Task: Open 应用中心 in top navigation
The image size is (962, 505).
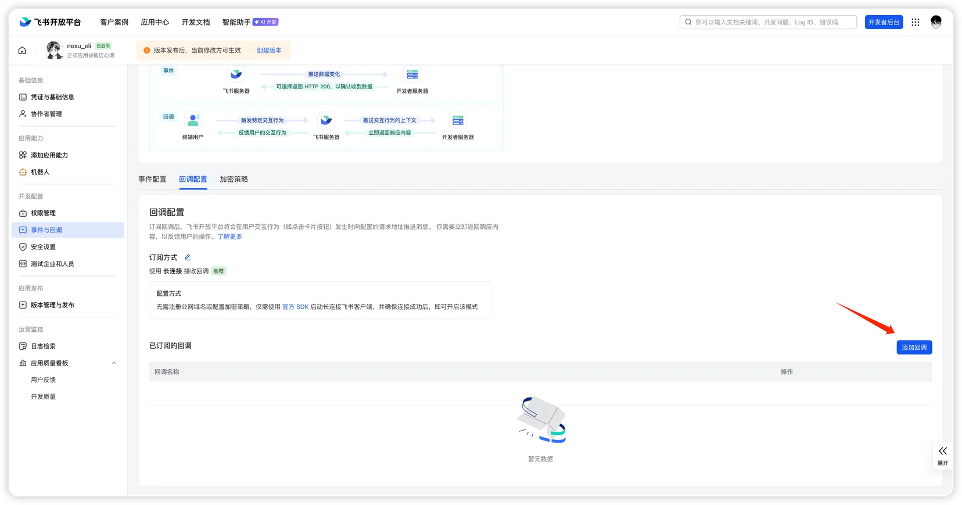Action: click(155, 22)
